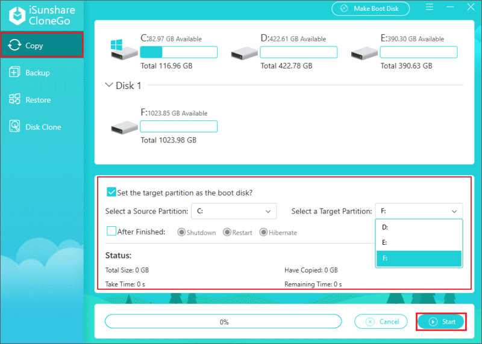Select the F: drive icon
The width and height of the screenshot is (482, 344).
click(124, 127)
